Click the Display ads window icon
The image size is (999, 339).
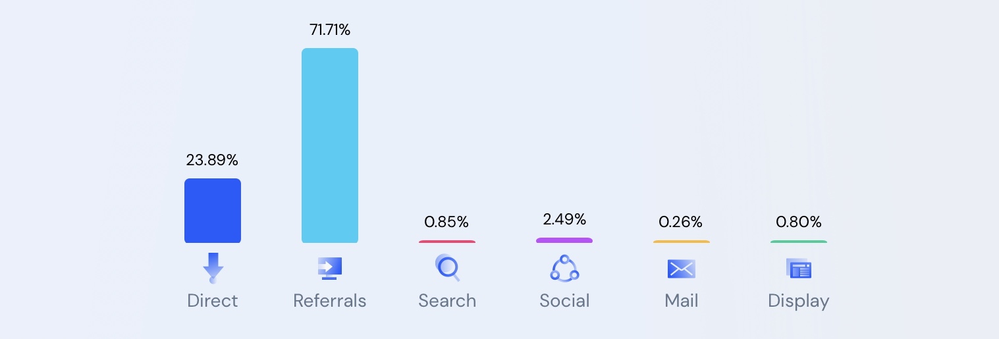(x=799, y=269)
